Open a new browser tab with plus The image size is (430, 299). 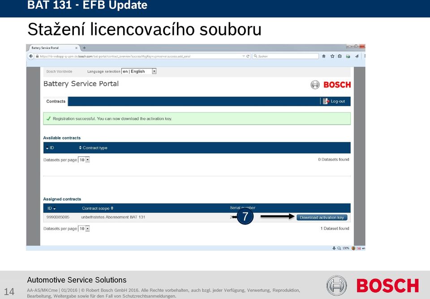pyautogui.click(x=84, y=48)
